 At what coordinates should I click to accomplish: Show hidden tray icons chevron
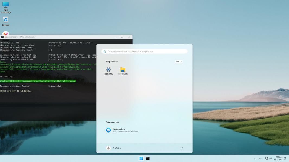click(255, 158)
